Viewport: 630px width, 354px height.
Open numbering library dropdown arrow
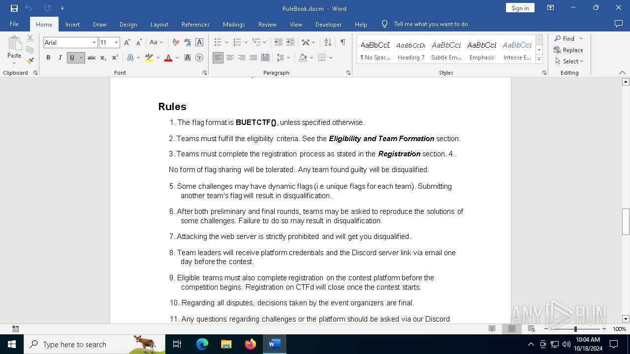click(246, 43)
